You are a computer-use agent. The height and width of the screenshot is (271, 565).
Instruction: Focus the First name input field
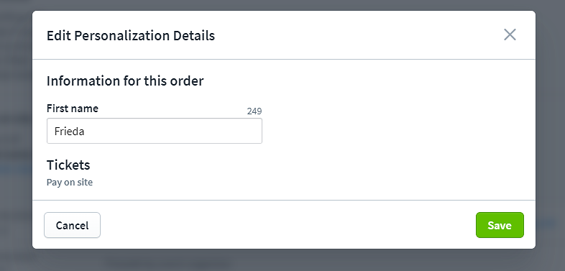click(x=155, y=131)
